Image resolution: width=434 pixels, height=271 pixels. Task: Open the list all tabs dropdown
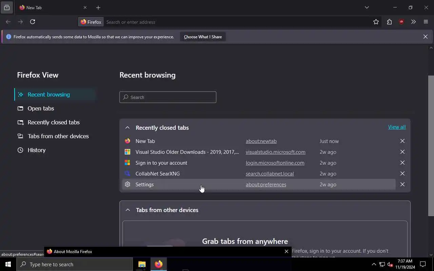367,7
